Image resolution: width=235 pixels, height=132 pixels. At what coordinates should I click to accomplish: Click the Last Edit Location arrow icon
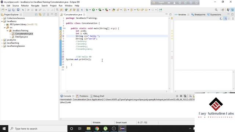tap(138, 10)
